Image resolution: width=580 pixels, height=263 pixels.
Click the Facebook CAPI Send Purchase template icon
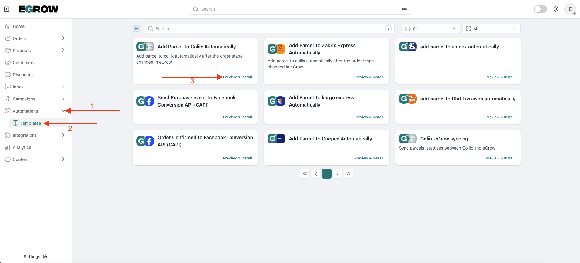coord(145,101)
